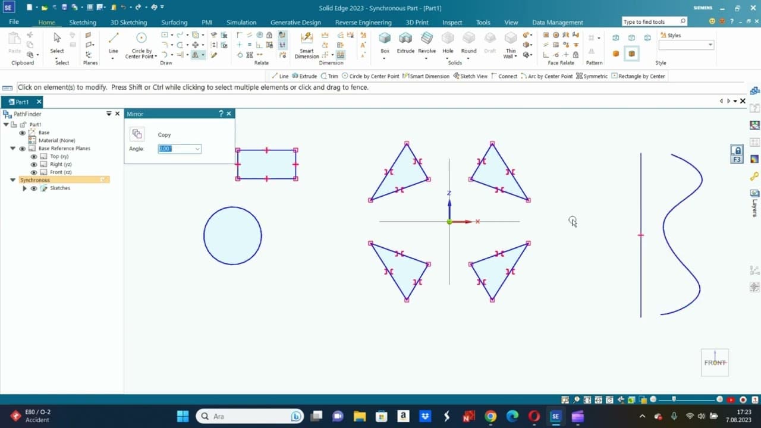Click the Symmetric shortcut in the quick bar
The image size is (761, 428).
point(592,76)
